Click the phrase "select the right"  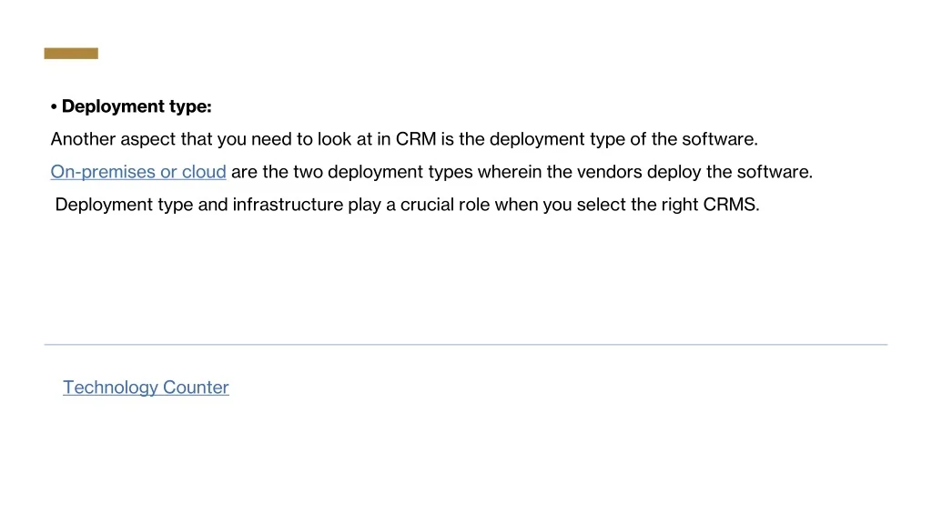pyautogui.click(x=638, y=205)
